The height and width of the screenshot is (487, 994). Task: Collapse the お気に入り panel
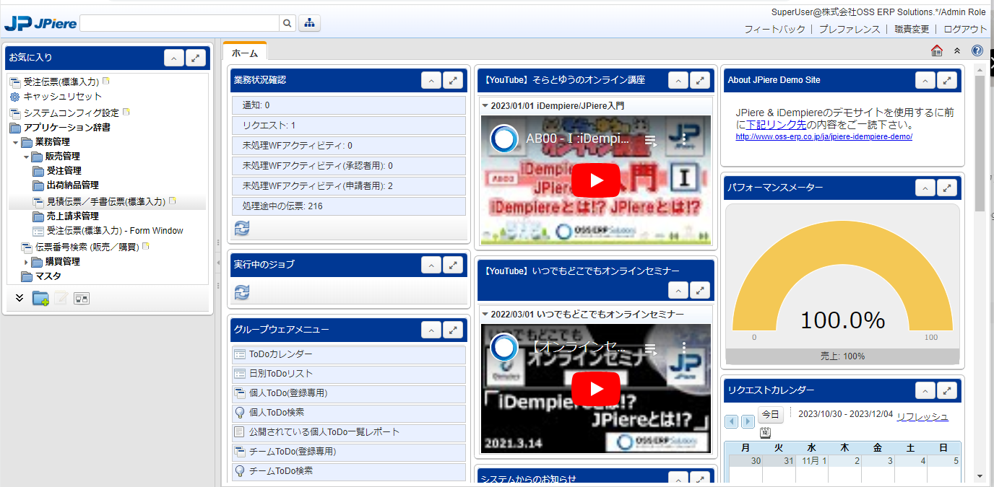click(174, 58)
